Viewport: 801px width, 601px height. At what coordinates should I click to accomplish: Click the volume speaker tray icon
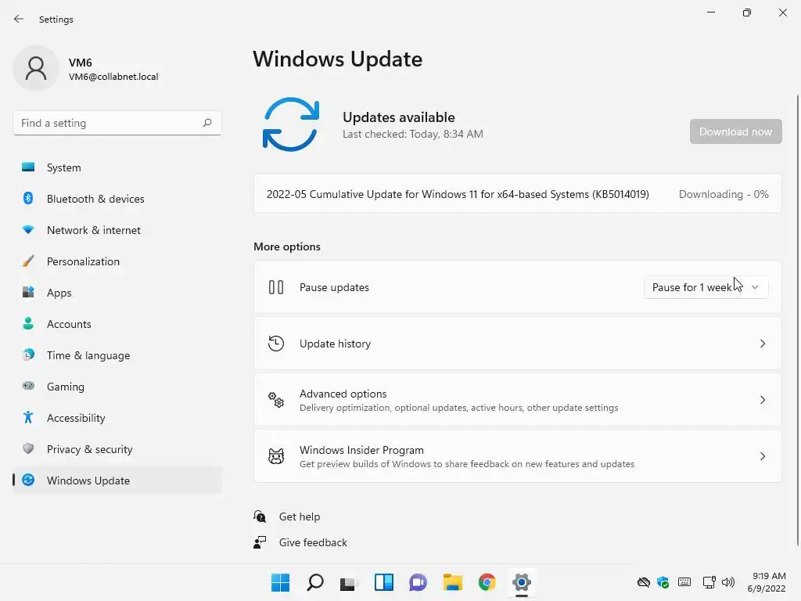click(x=728, y=582)
